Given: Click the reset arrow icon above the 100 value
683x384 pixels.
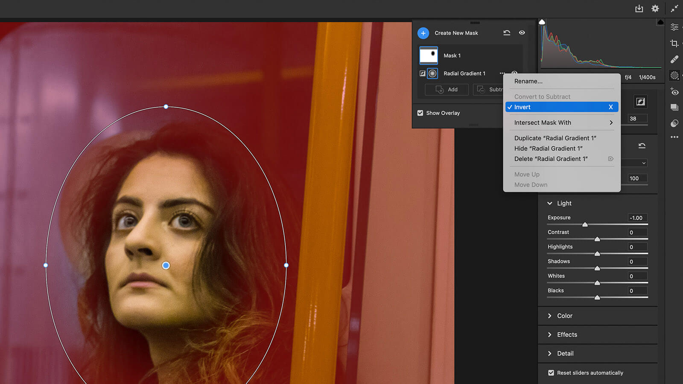Looking at the screenshot, I should tap(642, 145).
